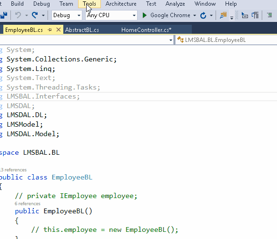
Task: Click the LMSDAL.DL using line
Action: (27, 115)
